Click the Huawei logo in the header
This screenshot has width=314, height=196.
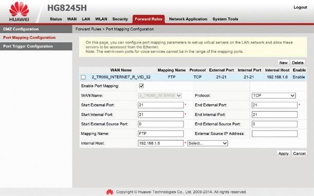click(19, 11)
